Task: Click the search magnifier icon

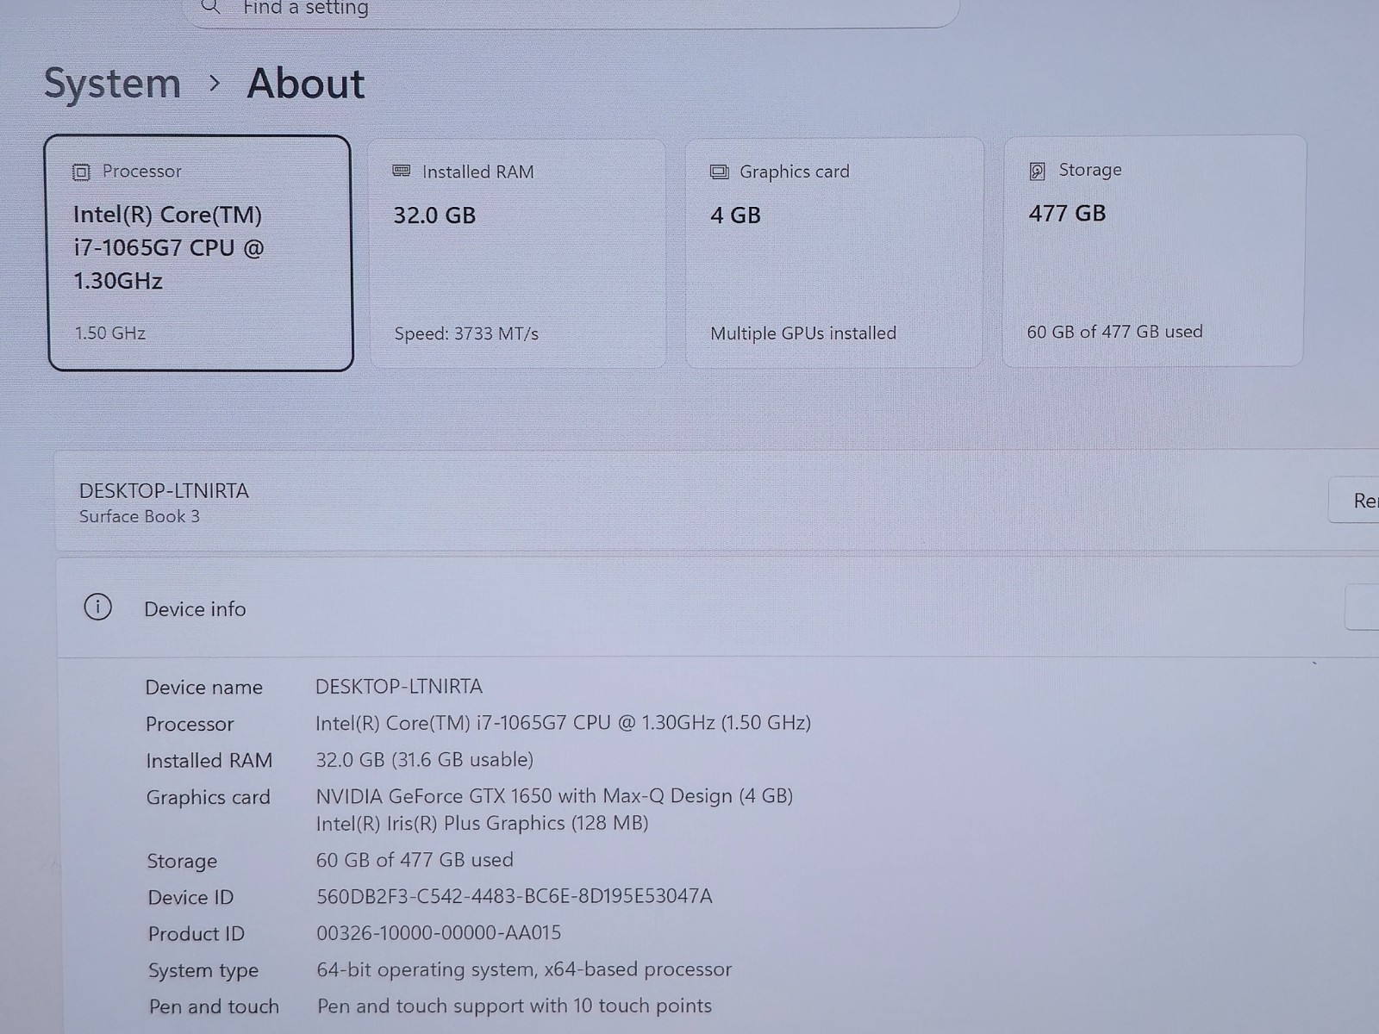Action: [210, 8]
